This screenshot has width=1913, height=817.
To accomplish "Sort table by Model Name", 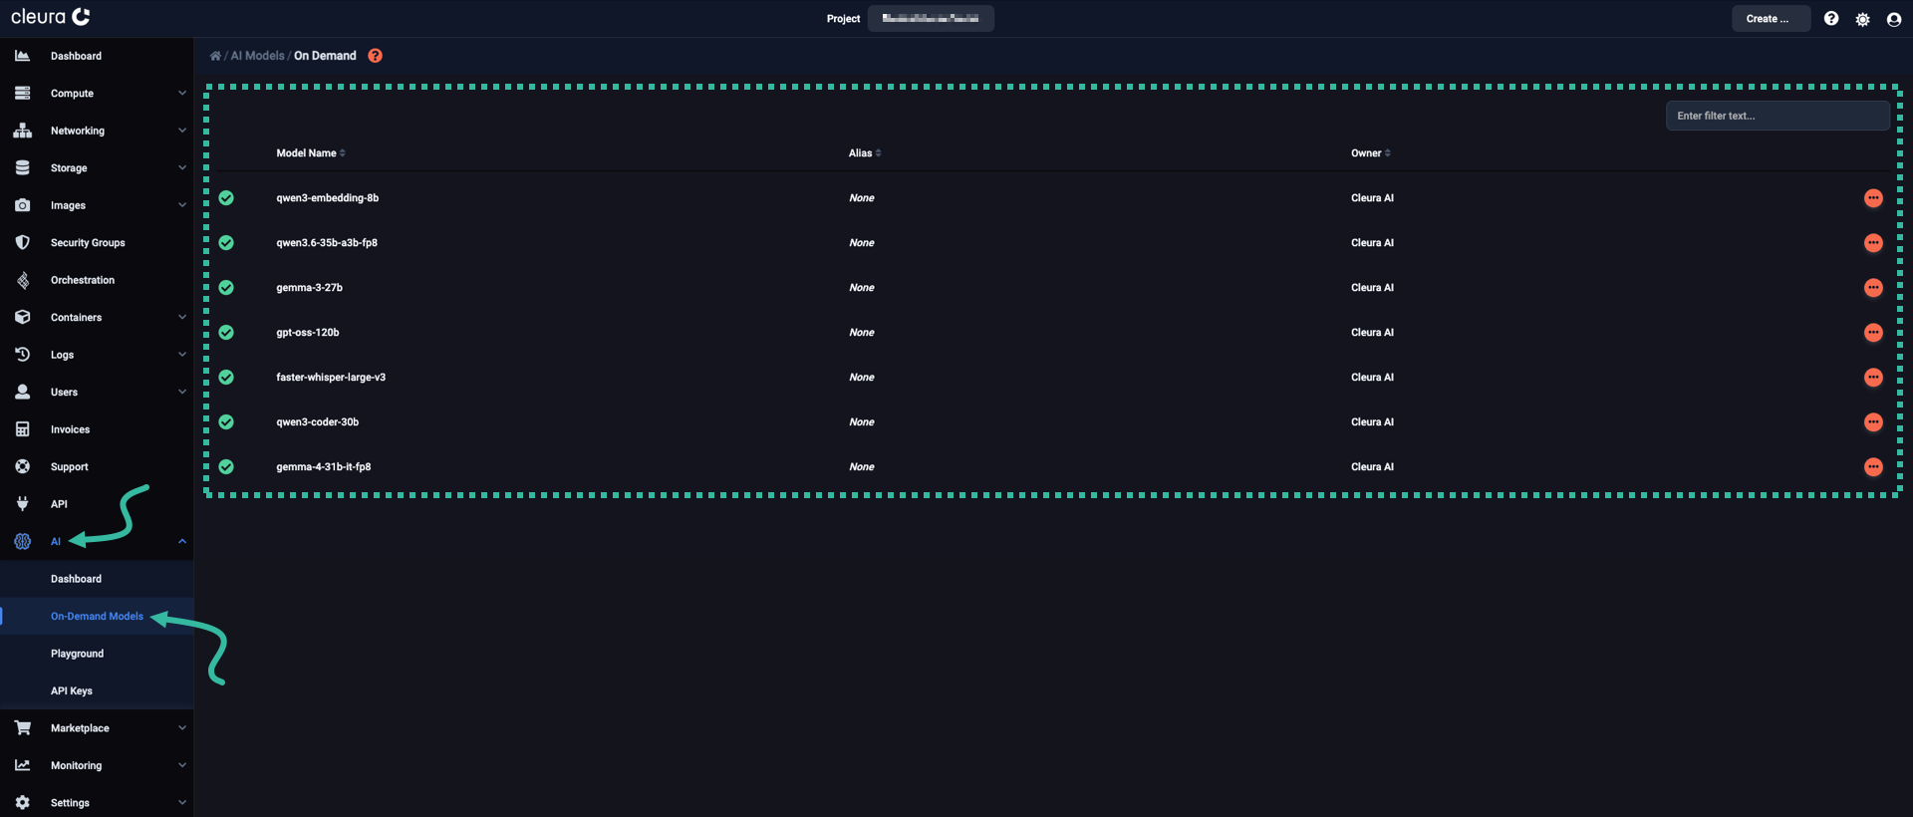I will pos(311,153).
